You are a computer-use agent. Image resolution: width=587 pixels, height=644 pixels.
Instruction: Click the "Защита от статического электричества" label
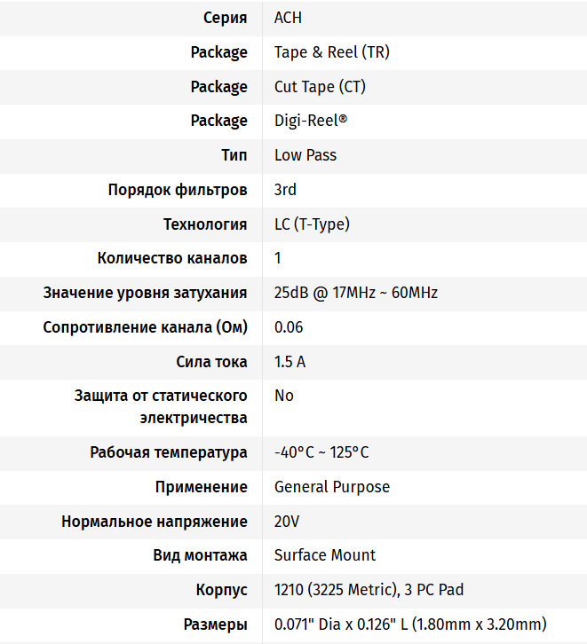[x=161, y=406]
